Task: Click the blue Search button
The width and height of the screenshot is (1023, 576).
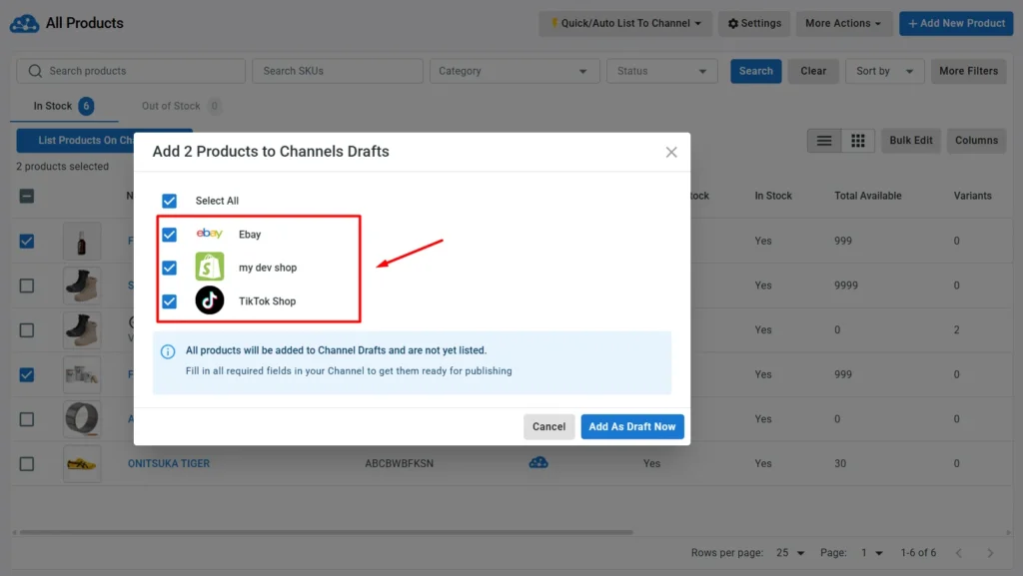Action: [x=755, y=71]
